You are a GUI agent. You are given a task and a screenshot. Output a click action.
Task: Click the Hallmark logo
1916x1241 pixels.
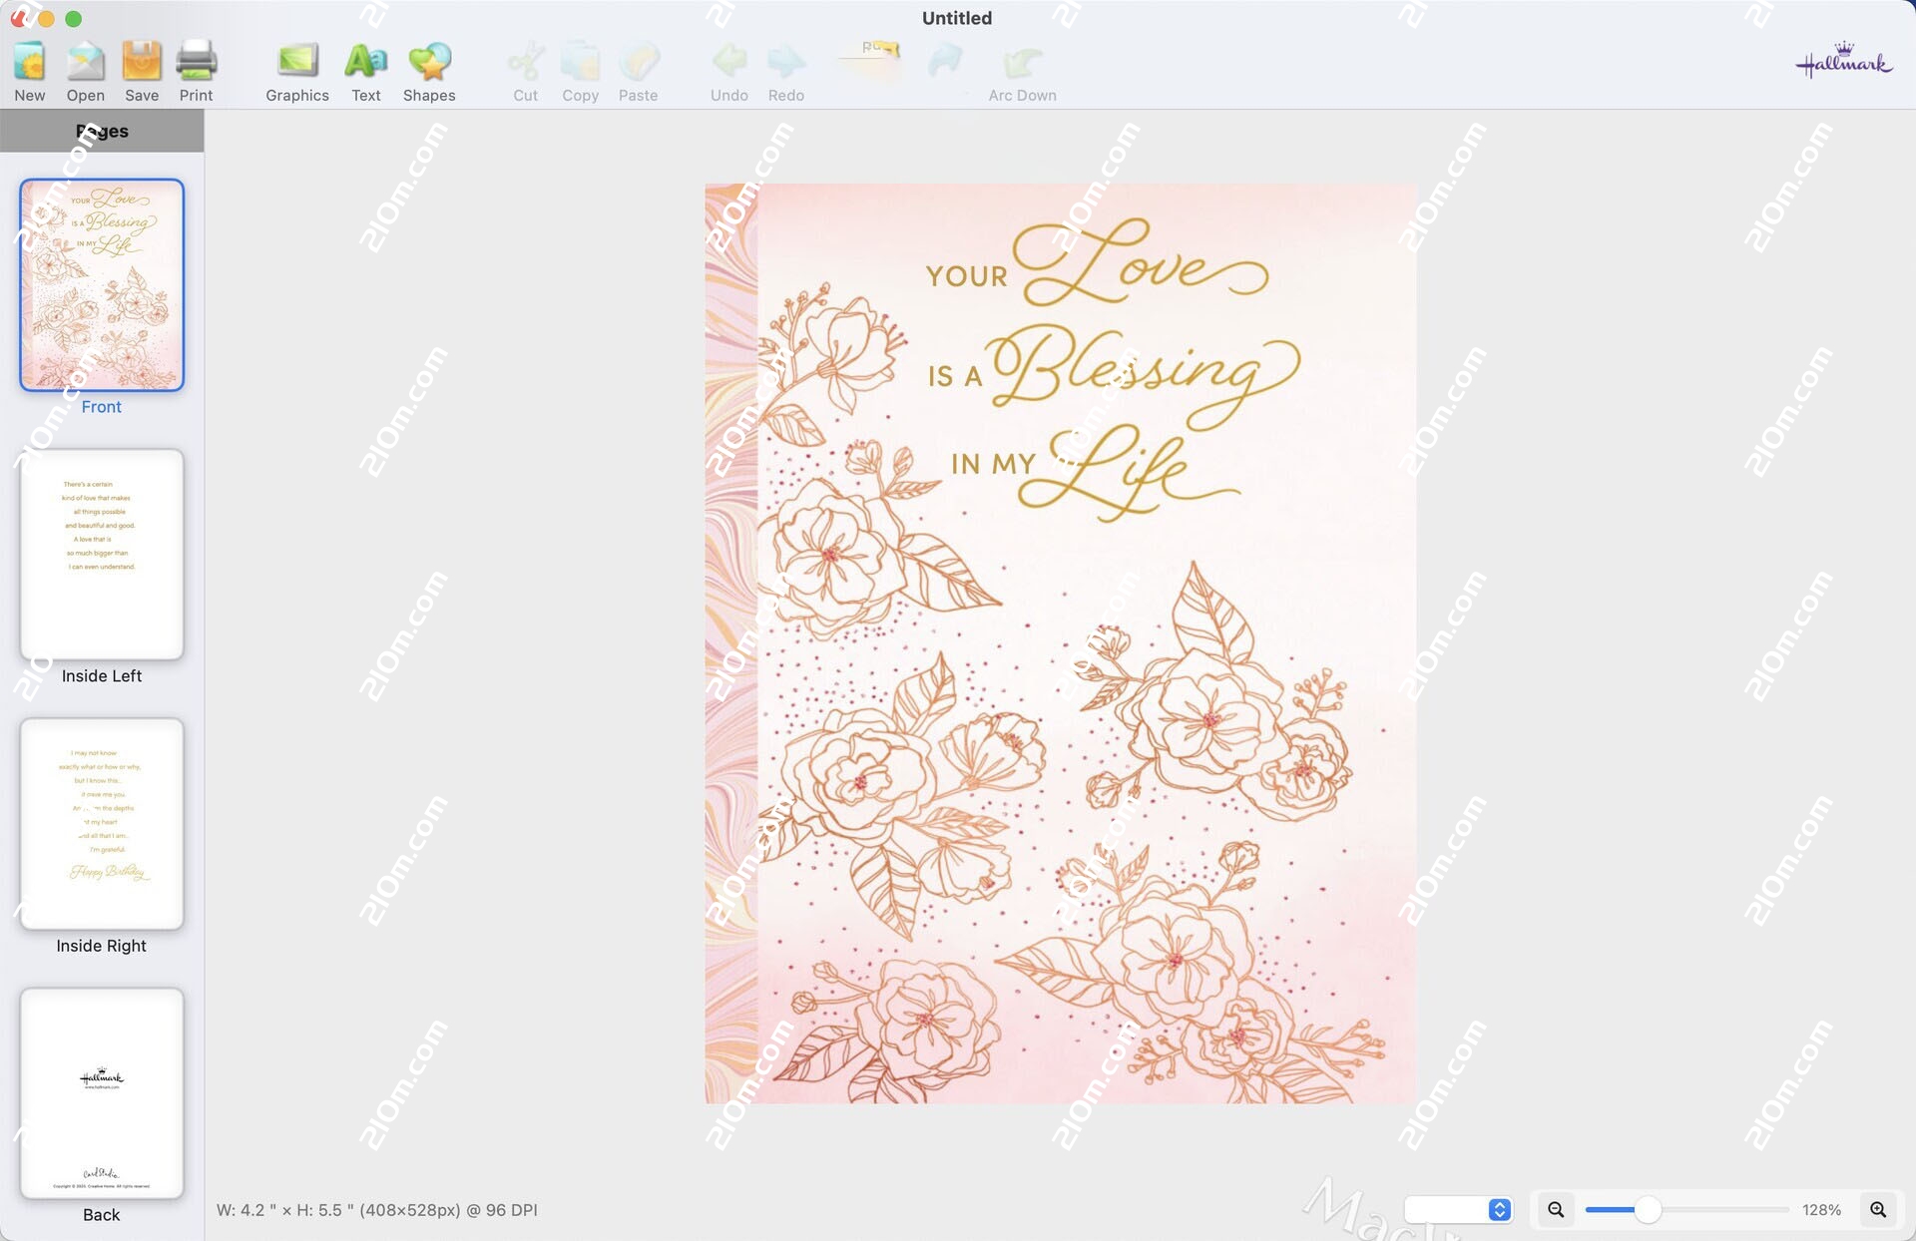[x=1841, y=62]
